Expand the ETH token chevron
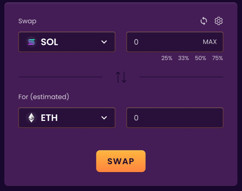This screenshot has height=191, width=242. coord(104,118)
